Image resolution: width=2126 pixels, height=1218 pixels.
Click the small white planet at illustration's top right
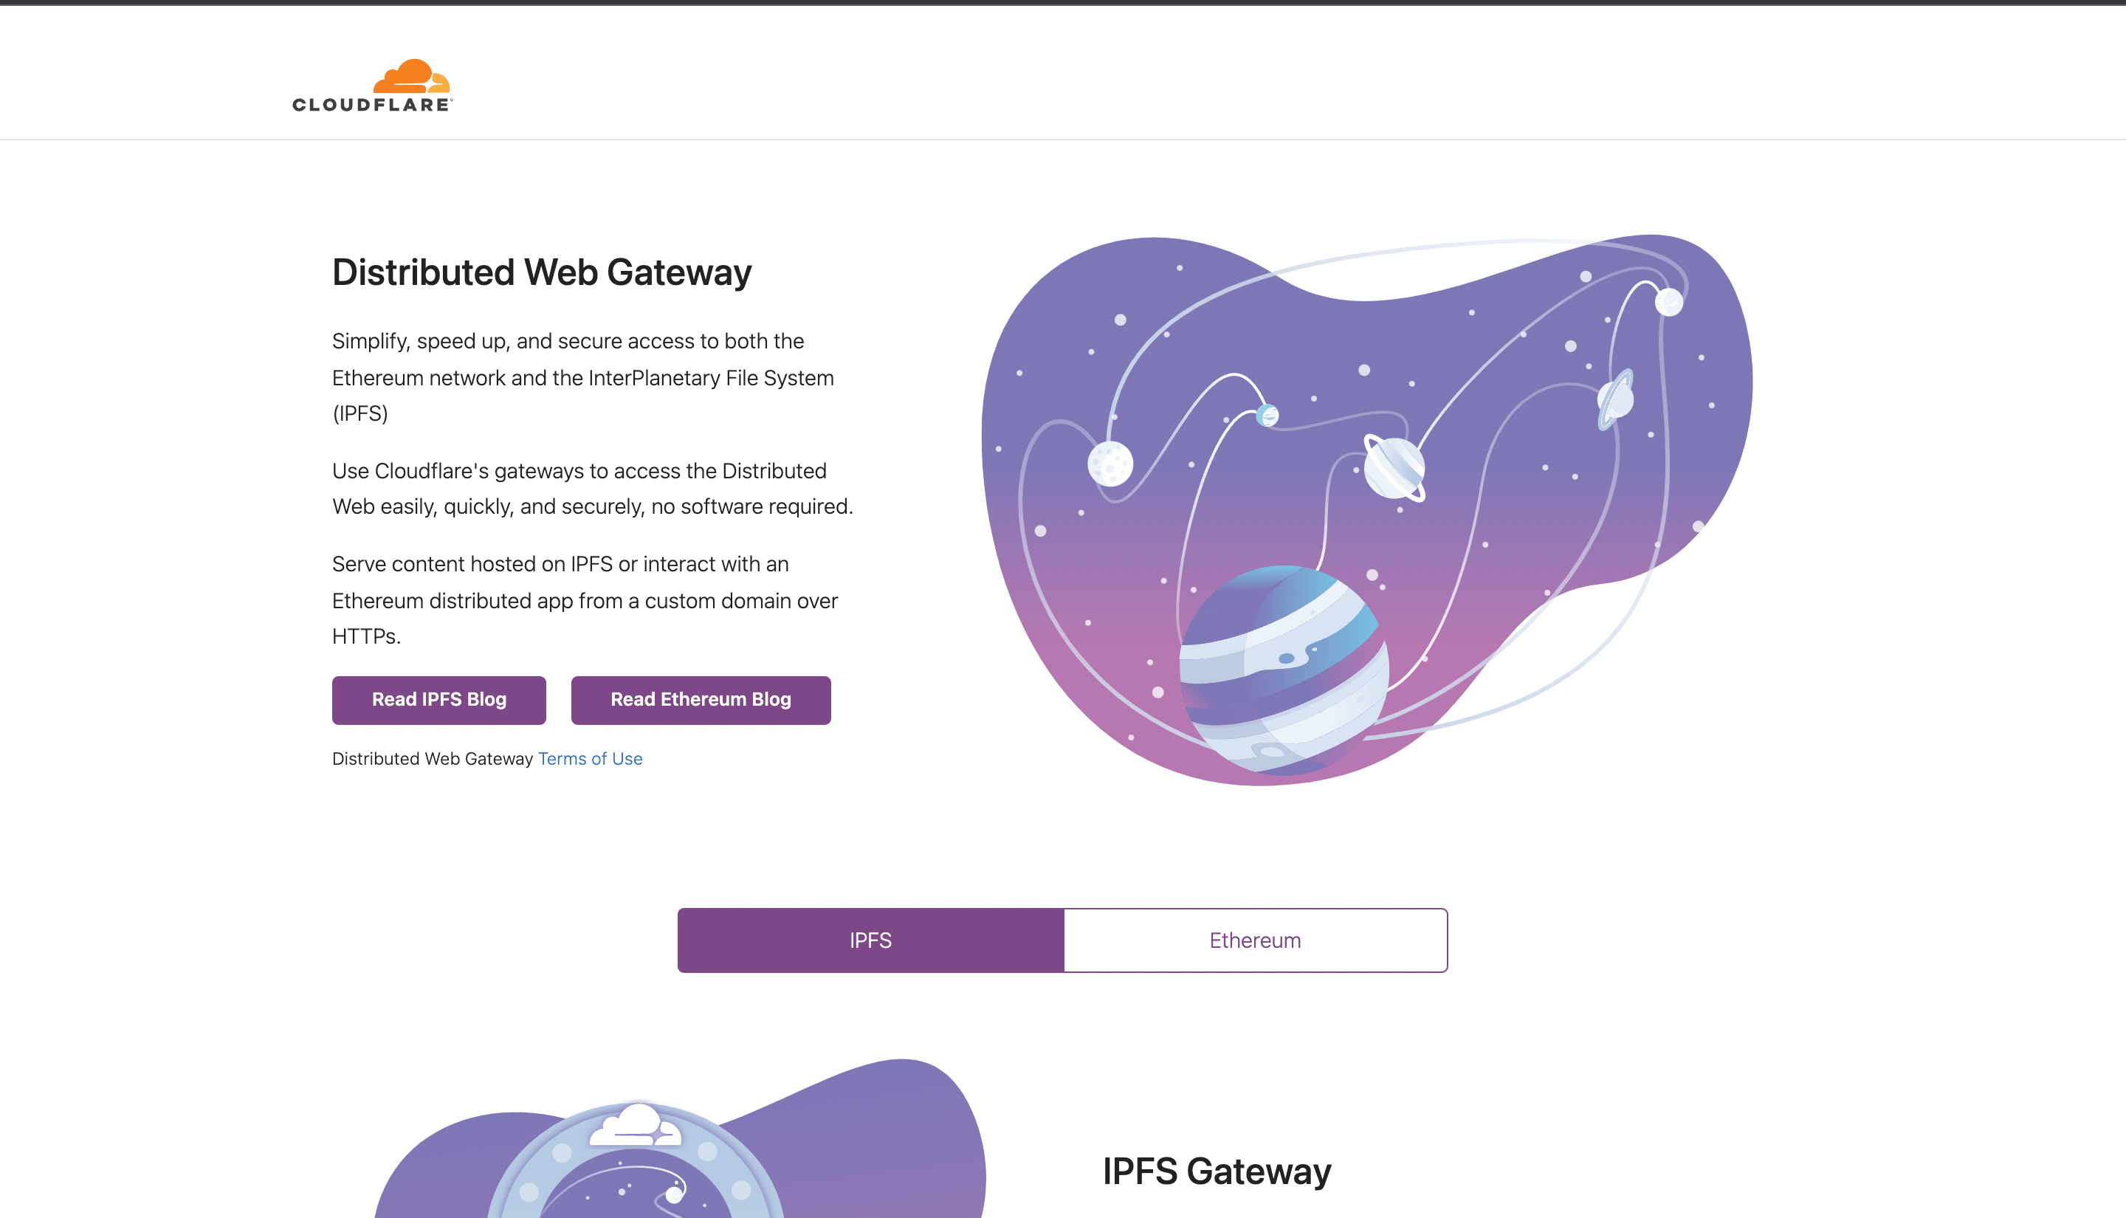(1668, 302)
